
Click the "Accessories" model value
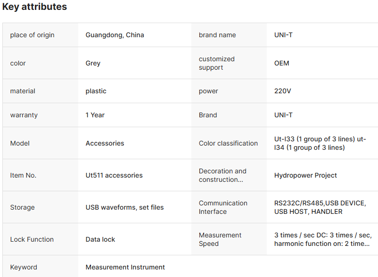[105, 143]
